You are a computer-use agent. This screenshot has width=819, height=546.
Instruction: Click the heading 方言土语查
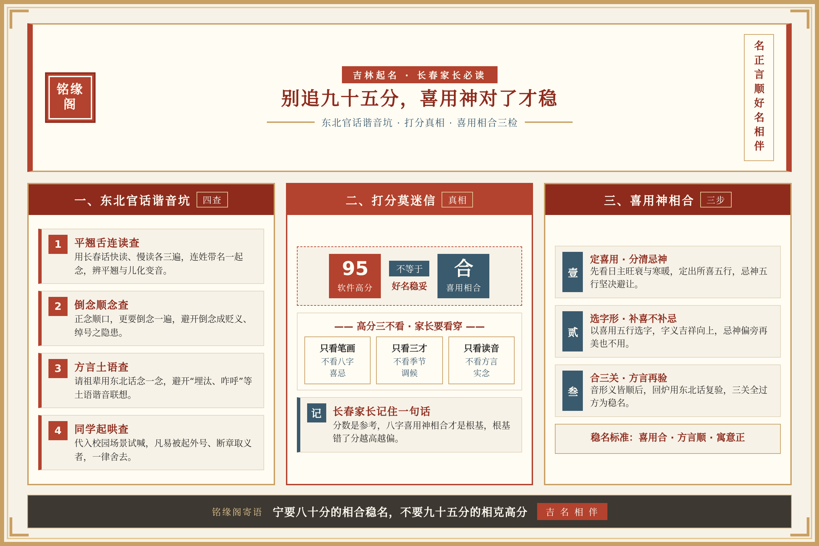pos(101,367)
